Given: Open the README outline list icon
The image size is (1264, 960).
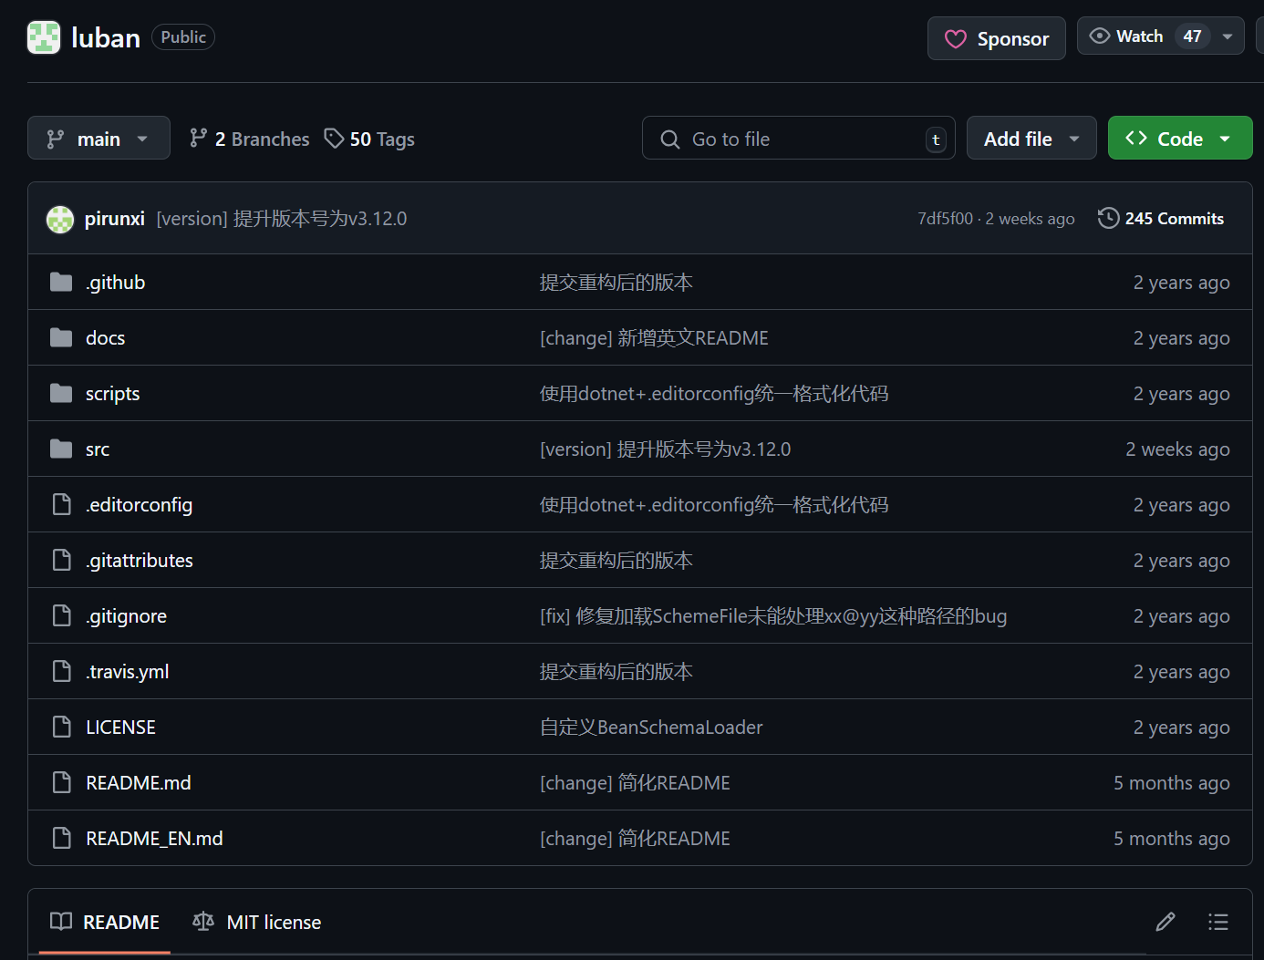Looking at the screenshot, I should (1218, 922).
